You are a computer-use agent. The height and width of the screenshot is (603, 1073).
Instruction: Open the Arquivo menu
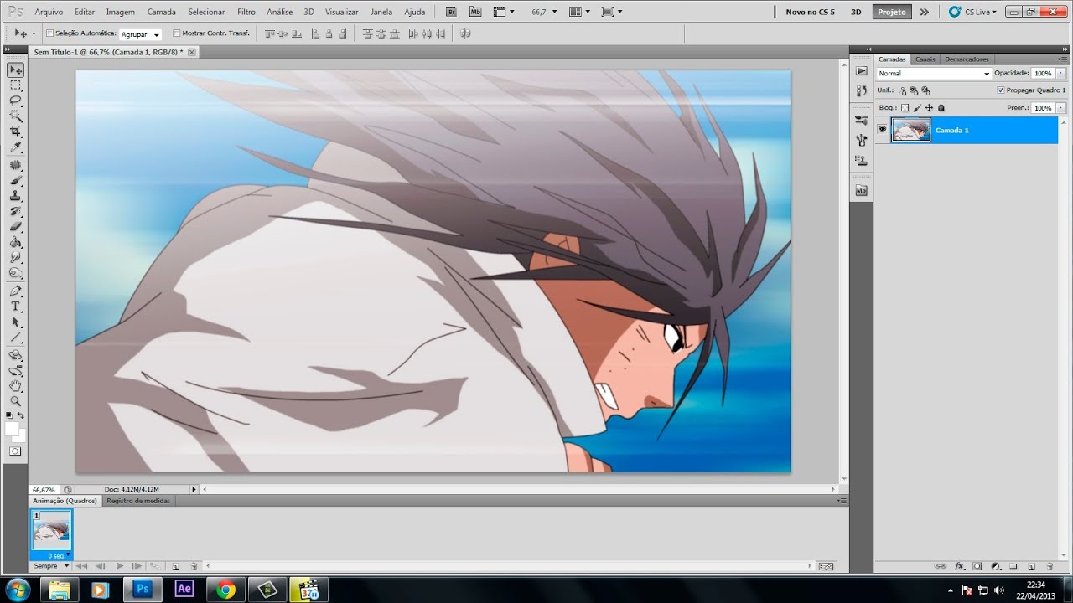coord(49,12)
